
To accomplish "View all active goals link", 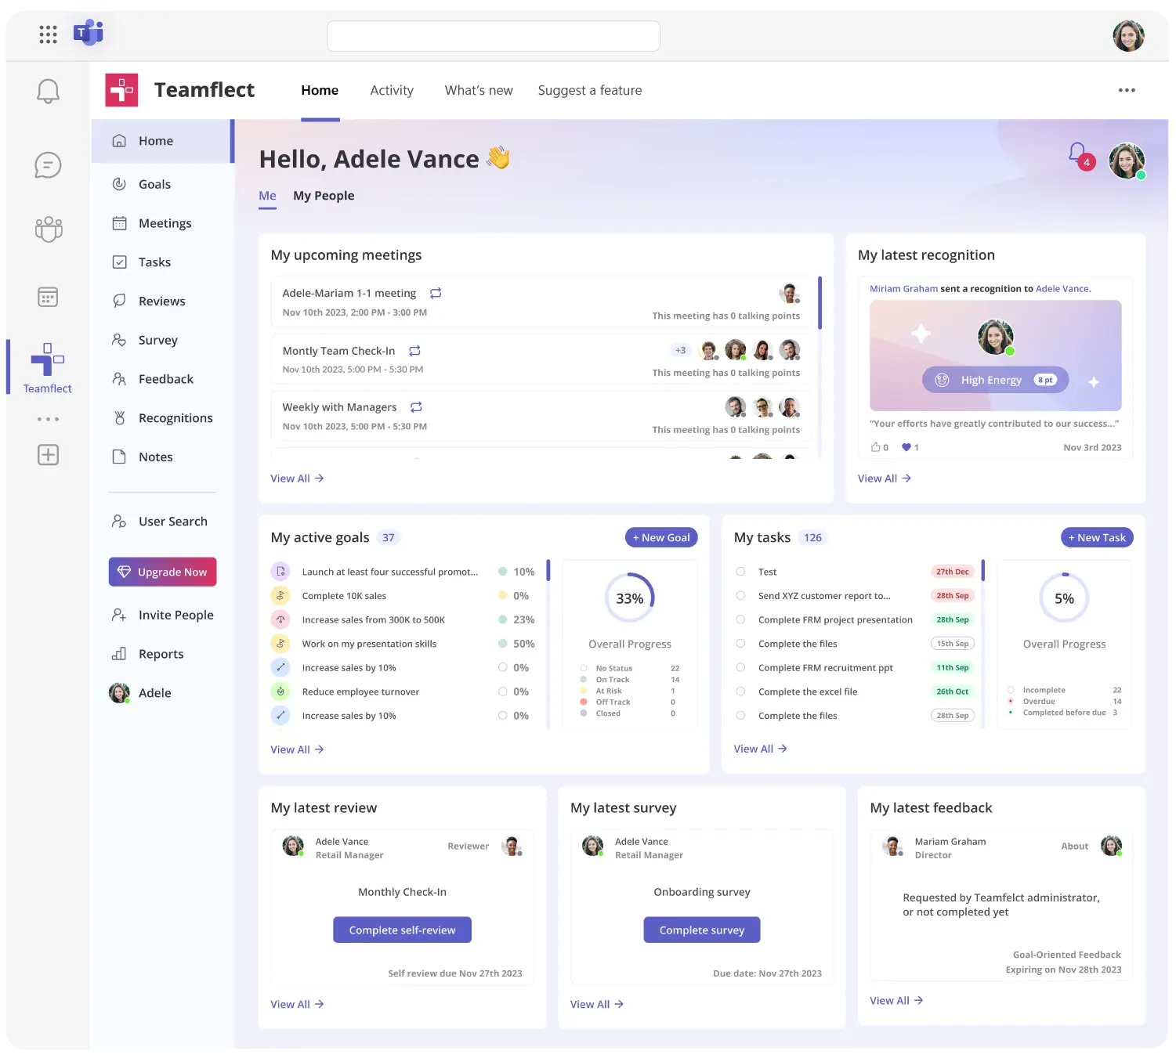I will pyautogui.click(x=297, y=749).
